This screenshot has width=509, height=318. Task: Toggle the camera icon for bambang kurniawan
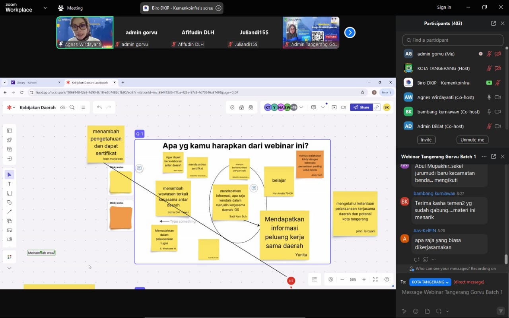[x=497, y=112]
